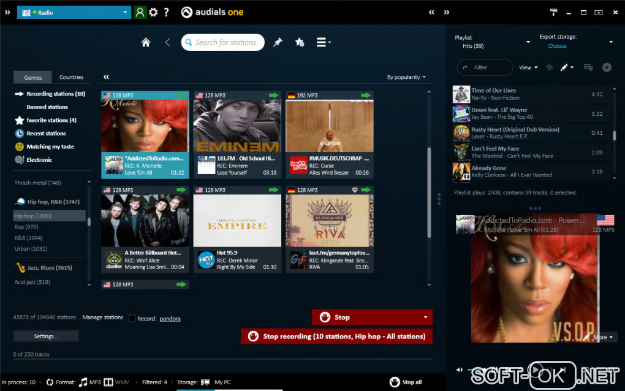Click the playlist Filter field

click(485, 67)
